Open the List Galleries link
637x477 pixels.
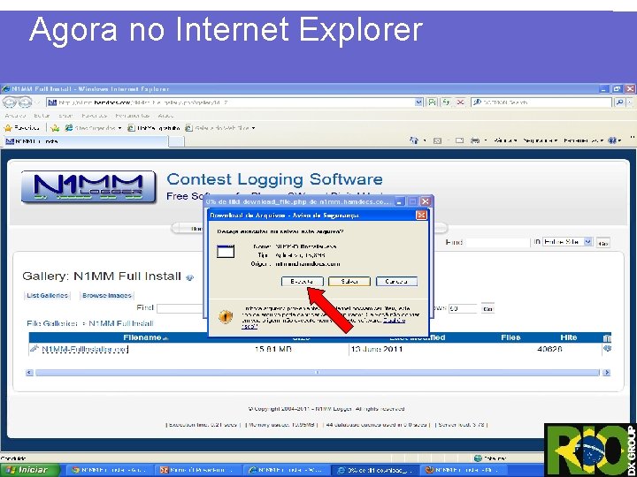pyautogui.click(x=47, y=295)
